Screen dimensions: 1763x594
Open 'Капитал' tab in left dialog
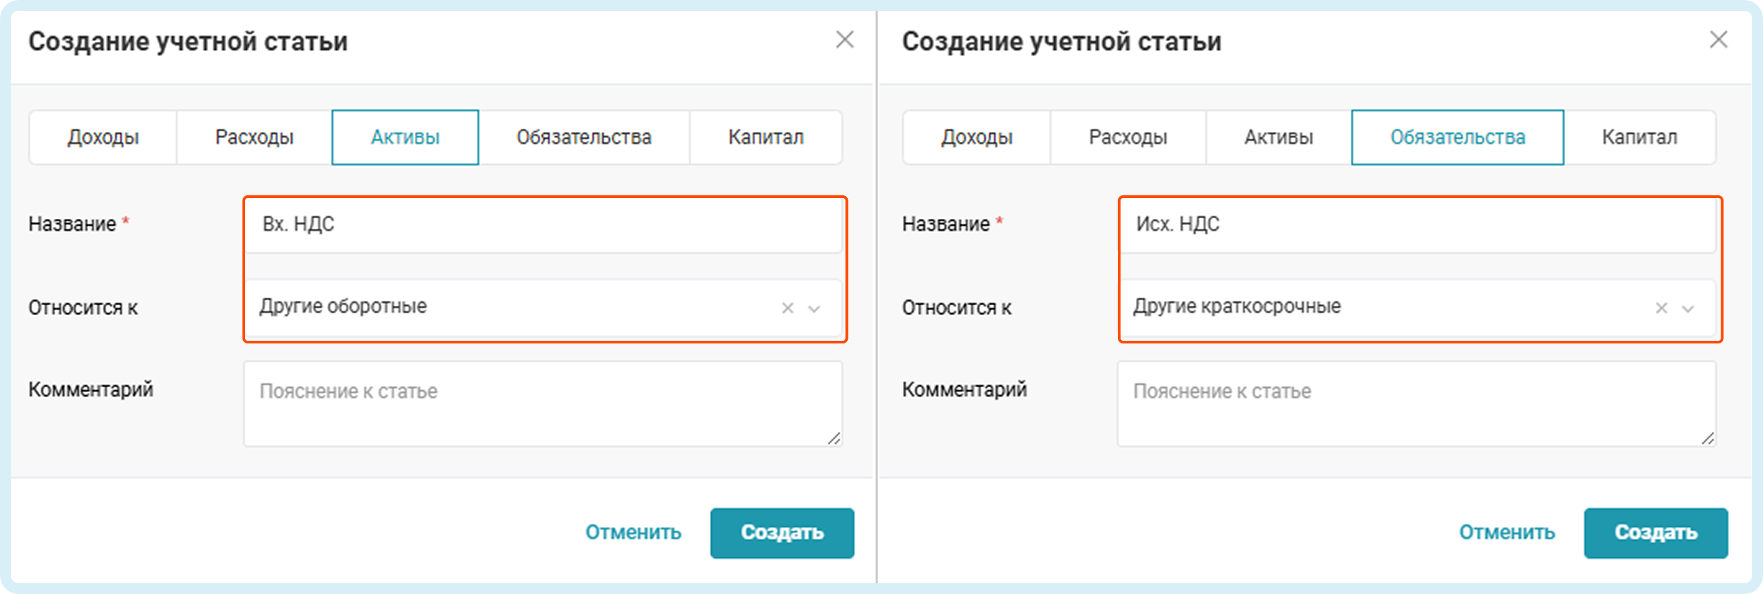coord(766,137)
